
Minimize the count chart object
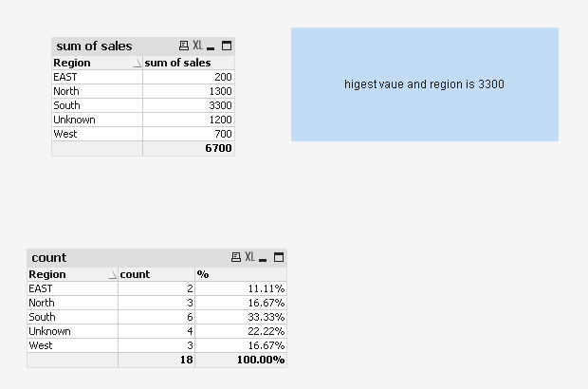pyautogui.click(x=264, y=258)
